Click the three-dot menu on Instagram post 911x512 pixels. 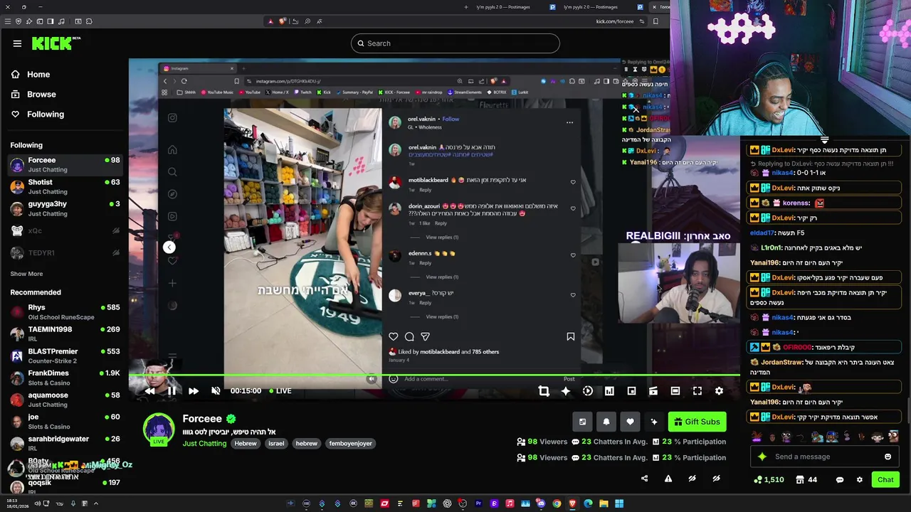point(569,122)
